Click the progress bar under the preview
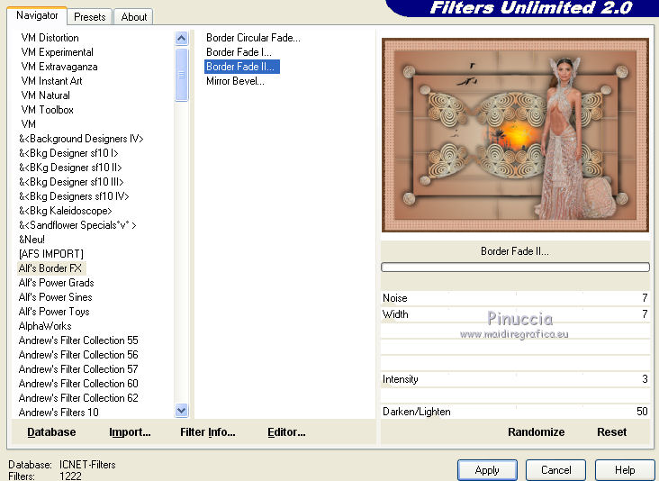This screenshot has height=481, width=659. coord(515,267)
